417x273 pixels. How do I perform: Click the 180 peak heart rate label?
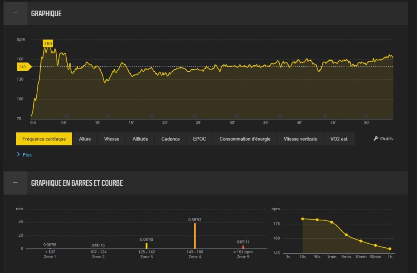pos(48,44)
